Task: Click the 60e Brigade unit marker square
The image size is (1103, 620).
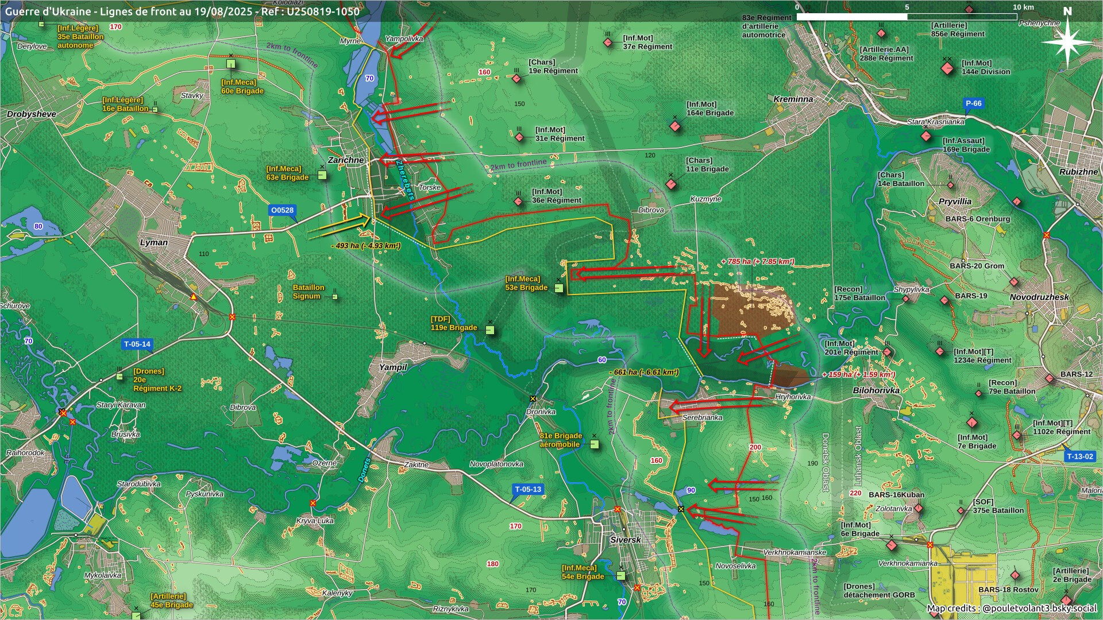Action: click(x=231, y=64)
